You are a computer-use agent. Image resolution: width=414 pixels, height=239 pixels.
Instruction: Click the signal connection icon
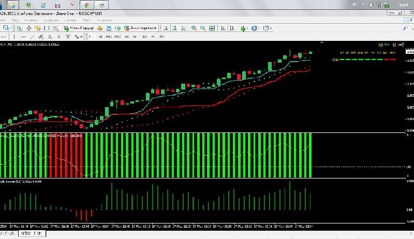click(117, 28)
